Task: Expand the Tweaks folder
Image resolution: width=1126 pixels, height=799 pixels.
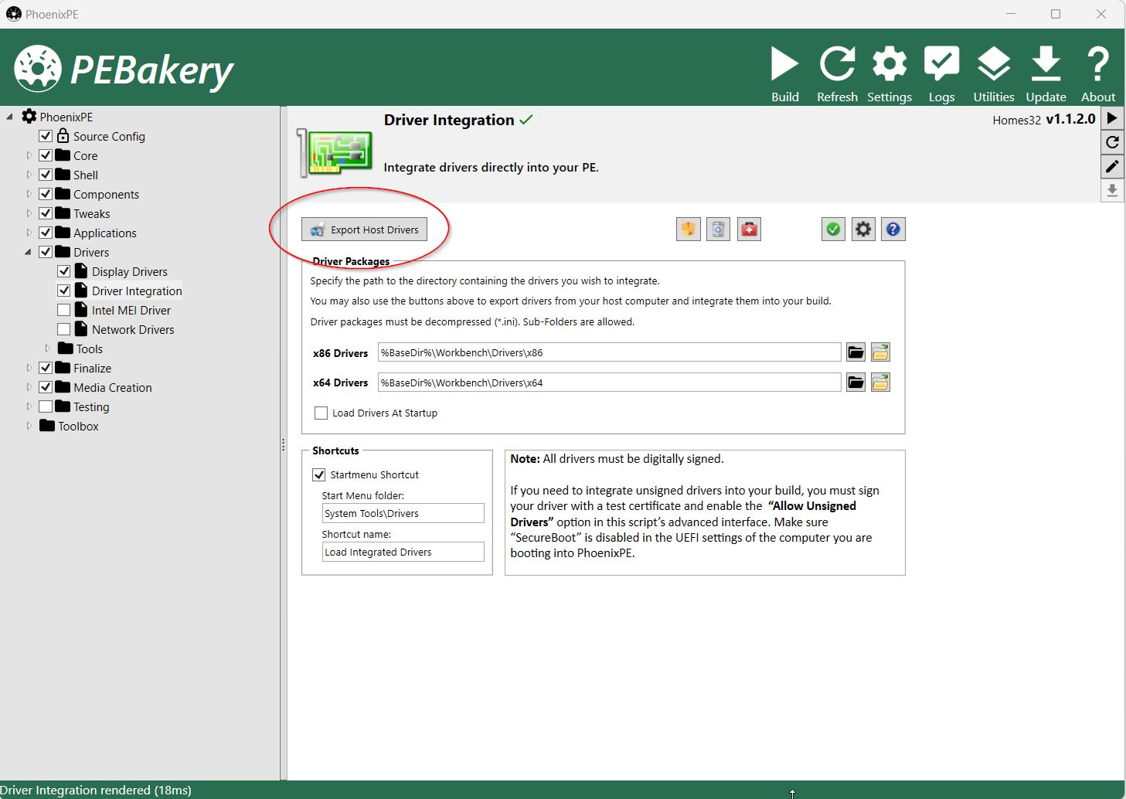Action: tap(29, 213)
